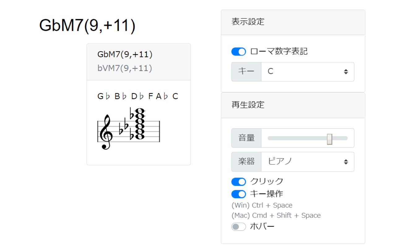The height and width of the screenshot is (247, 396).
Task: Open the key dropdown showing C
Action: (x=306, y=72)
